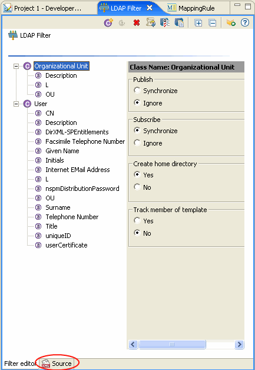Click the scroll left arrow

click(133, 344)
